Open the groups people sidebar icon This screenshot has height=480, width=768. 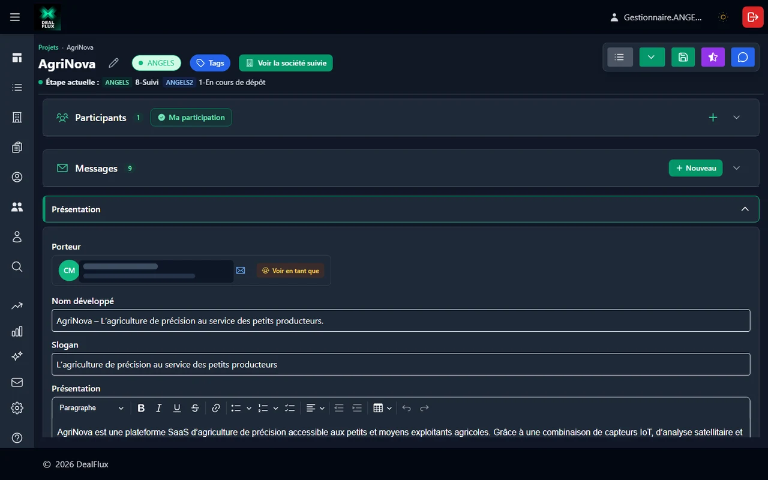click(17, 207)
